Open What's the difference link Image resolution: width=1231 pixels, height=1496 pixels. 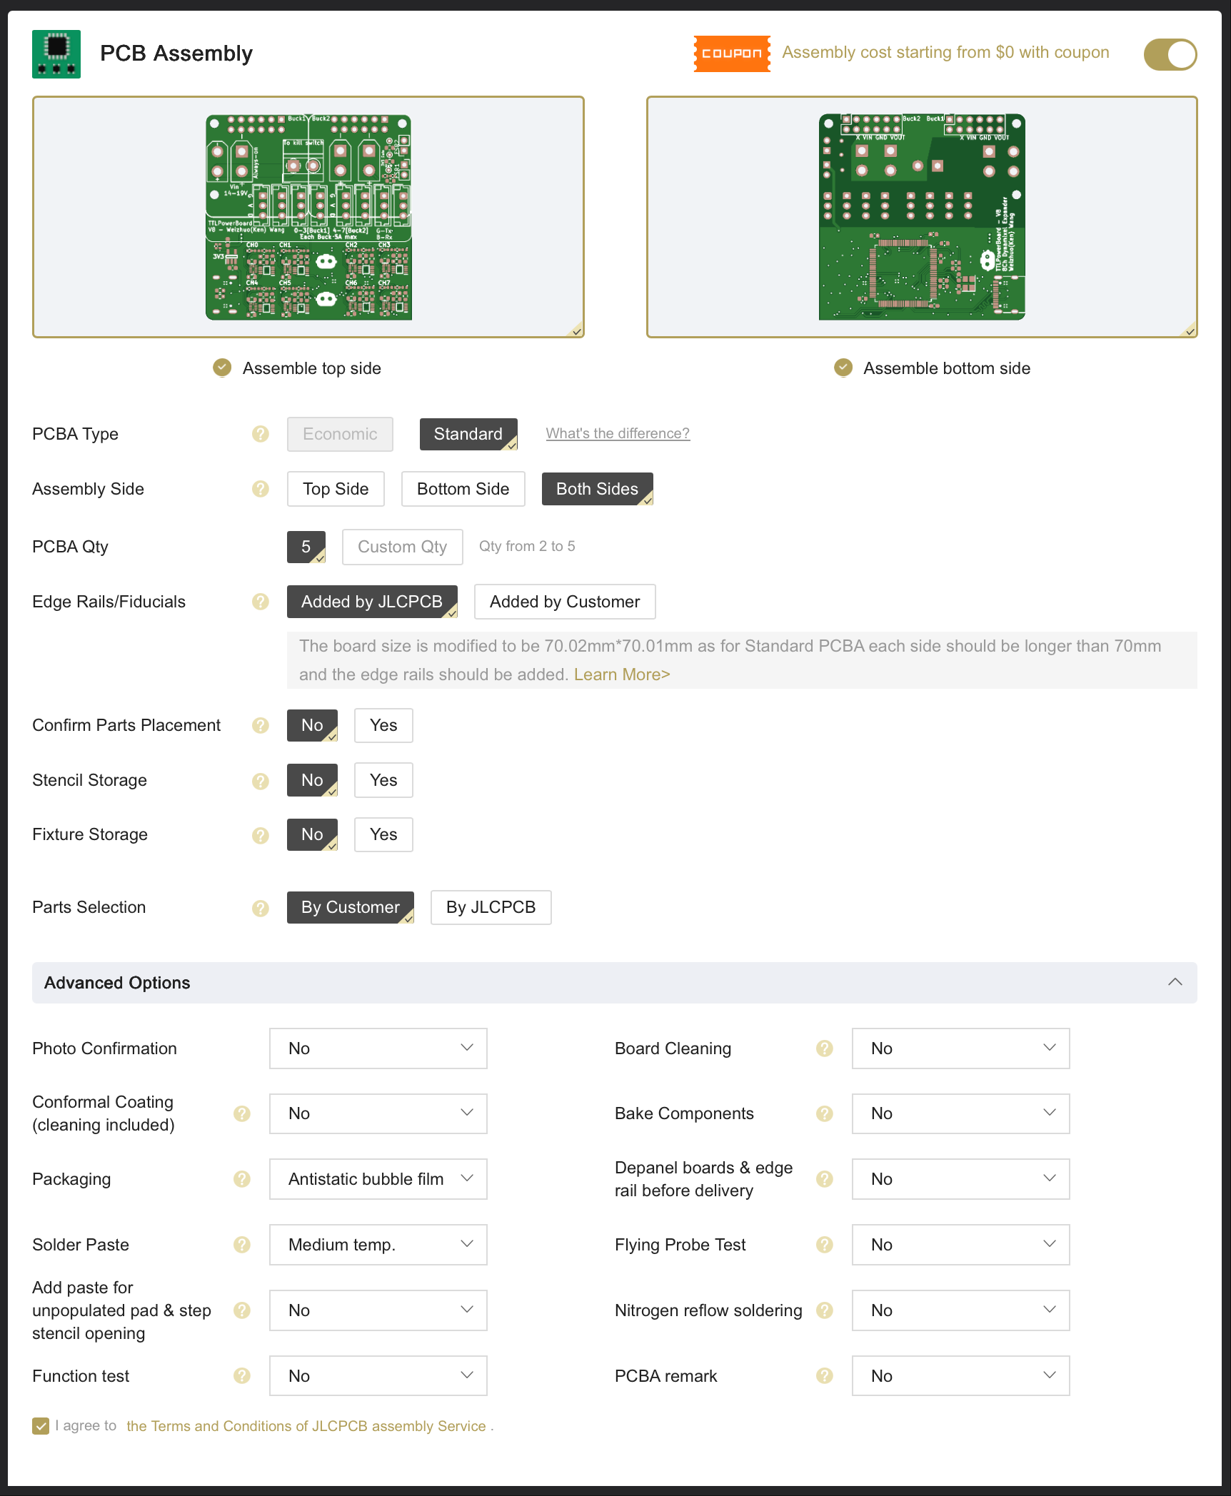tap(618, 433)
